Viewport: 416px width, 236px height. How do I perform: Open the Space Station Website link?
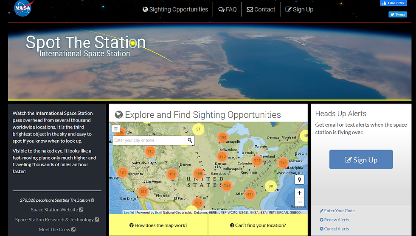[57, 210]
